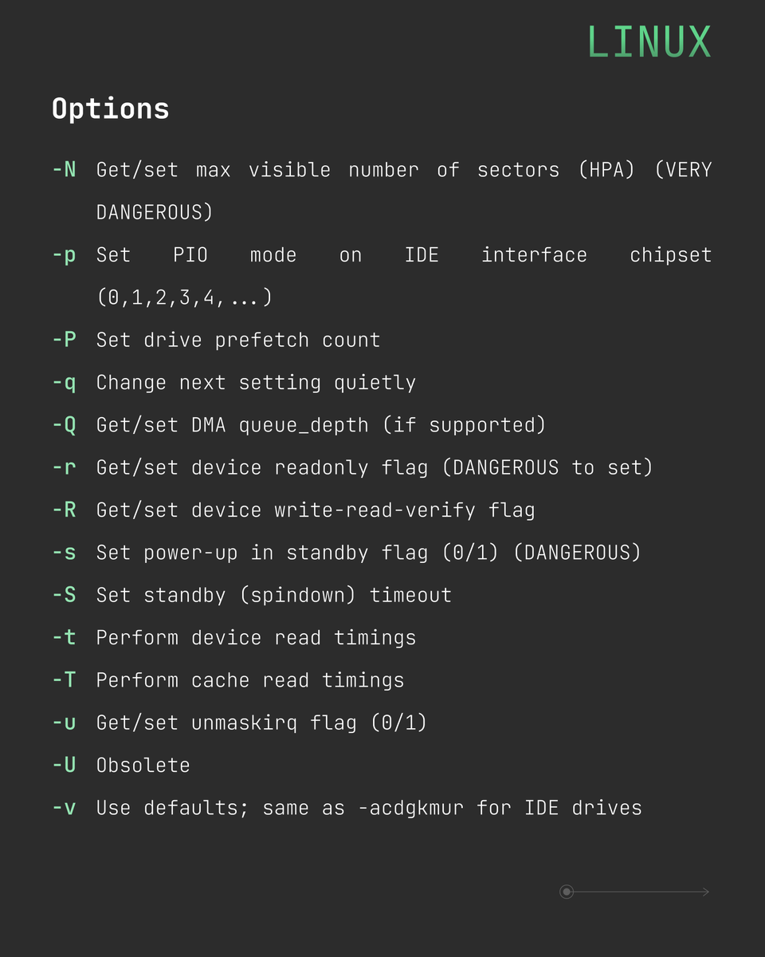Image resolution: width=765 pixels, height=957 pixels.
Task: Select the -r option flag
Action: pyautogui.click(x=65, y=467)
